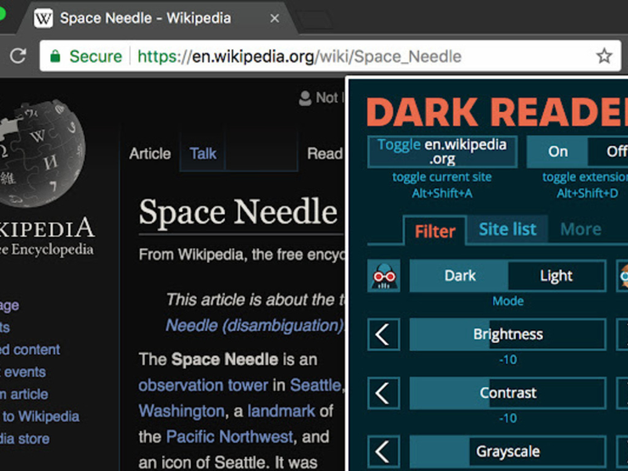This screenshot has height=471, width=628.
Task: Decrease Grayscale with the left arrow
Action: pos(384,451)
